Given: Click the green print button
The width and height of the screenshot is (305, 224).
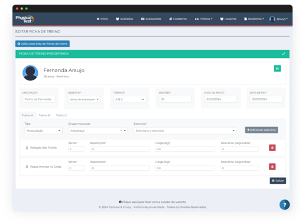Looking at the screenshot, I should pos(277,69).
